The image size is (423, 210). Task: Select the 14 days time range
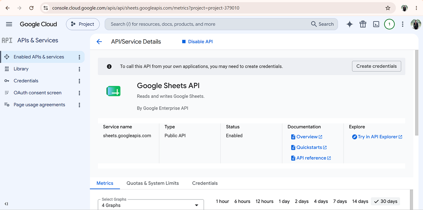(x=360, y=201)
